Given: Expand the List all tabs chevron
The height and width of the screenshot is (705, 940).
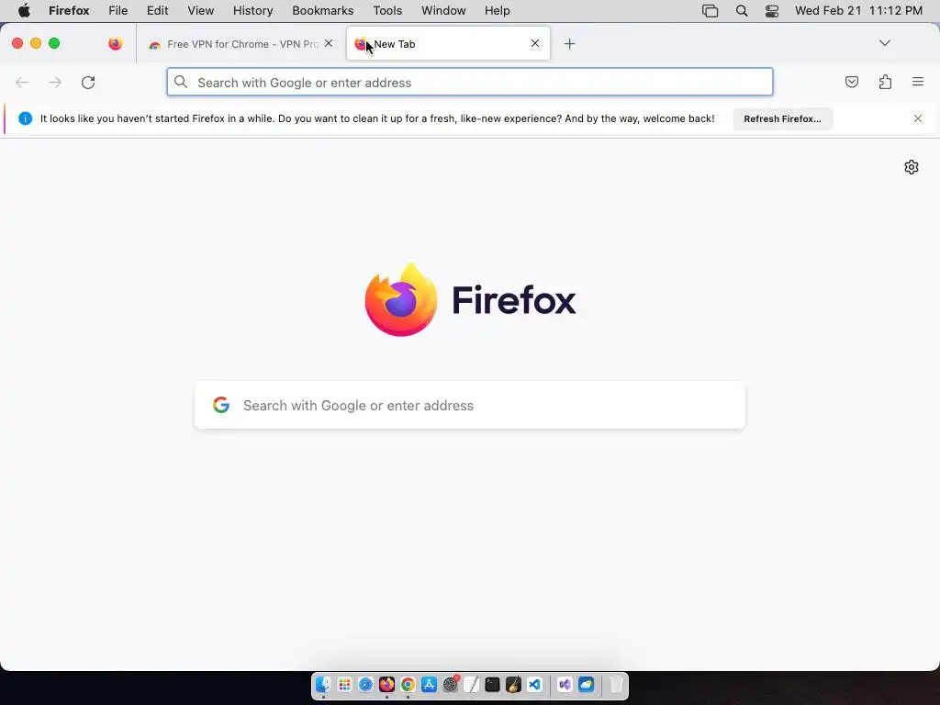Looking at the screenshot, I should pyautogui.click(x=884, y=43).
